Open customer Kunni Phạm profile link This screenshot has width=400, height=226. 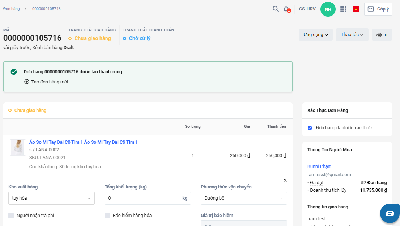pyautogui.click(x=319, y=166)
